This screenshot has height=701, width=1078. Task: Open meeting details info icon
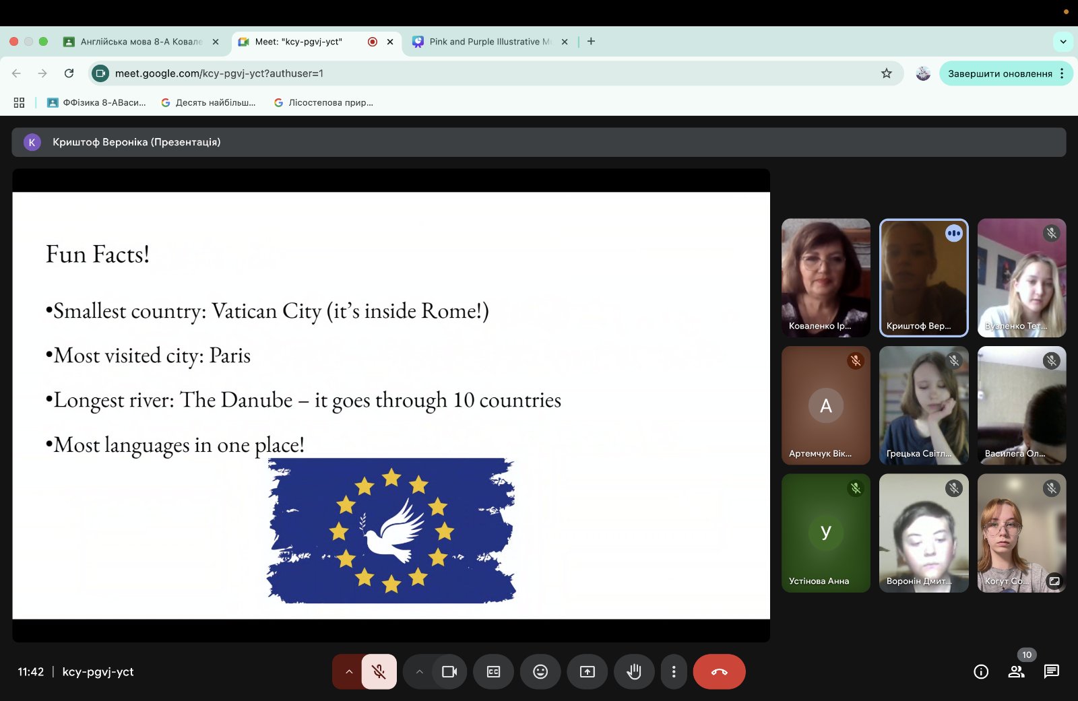tap(981, 671)
